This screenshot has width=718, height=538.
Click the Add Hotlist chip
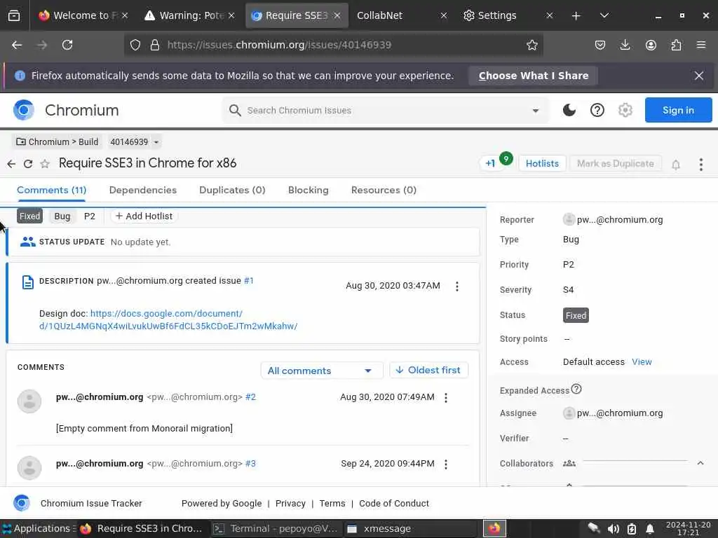tap(144, 216)
